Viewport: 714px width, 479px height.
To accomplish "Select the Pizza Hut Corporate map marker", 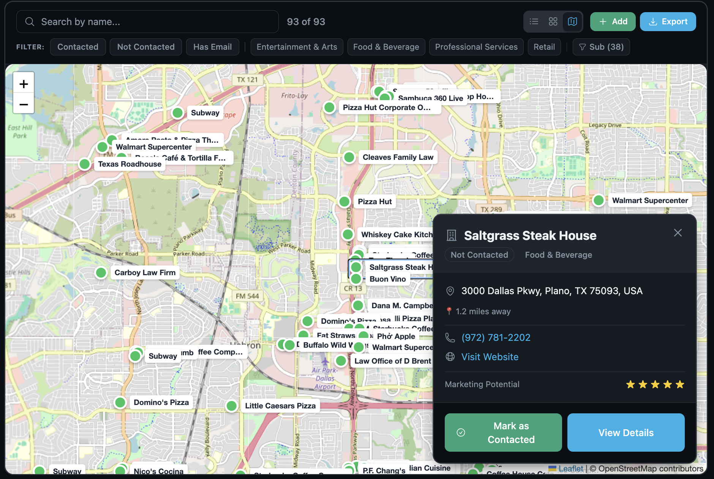I will click(x=329, y=107).
